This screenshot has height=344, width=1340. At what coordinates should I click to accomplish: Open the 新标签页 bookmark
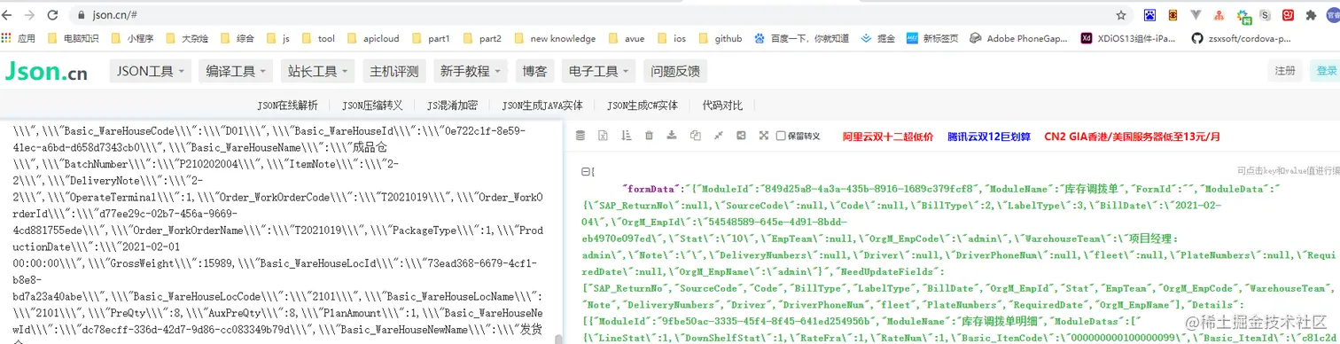point(932,38)
